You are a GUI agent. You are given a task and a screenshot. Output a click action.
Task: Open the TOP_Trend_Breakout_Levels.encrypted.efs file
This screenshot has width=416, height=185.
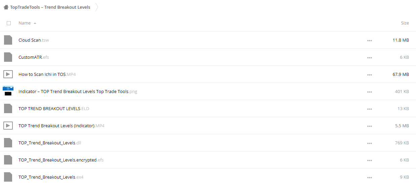tap(61, 160)
